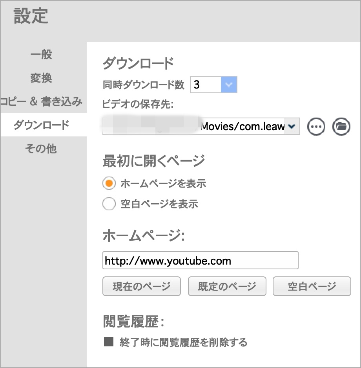Open the video save folder icon
Viewport: 361px width, 368px height.
(341, 127)
